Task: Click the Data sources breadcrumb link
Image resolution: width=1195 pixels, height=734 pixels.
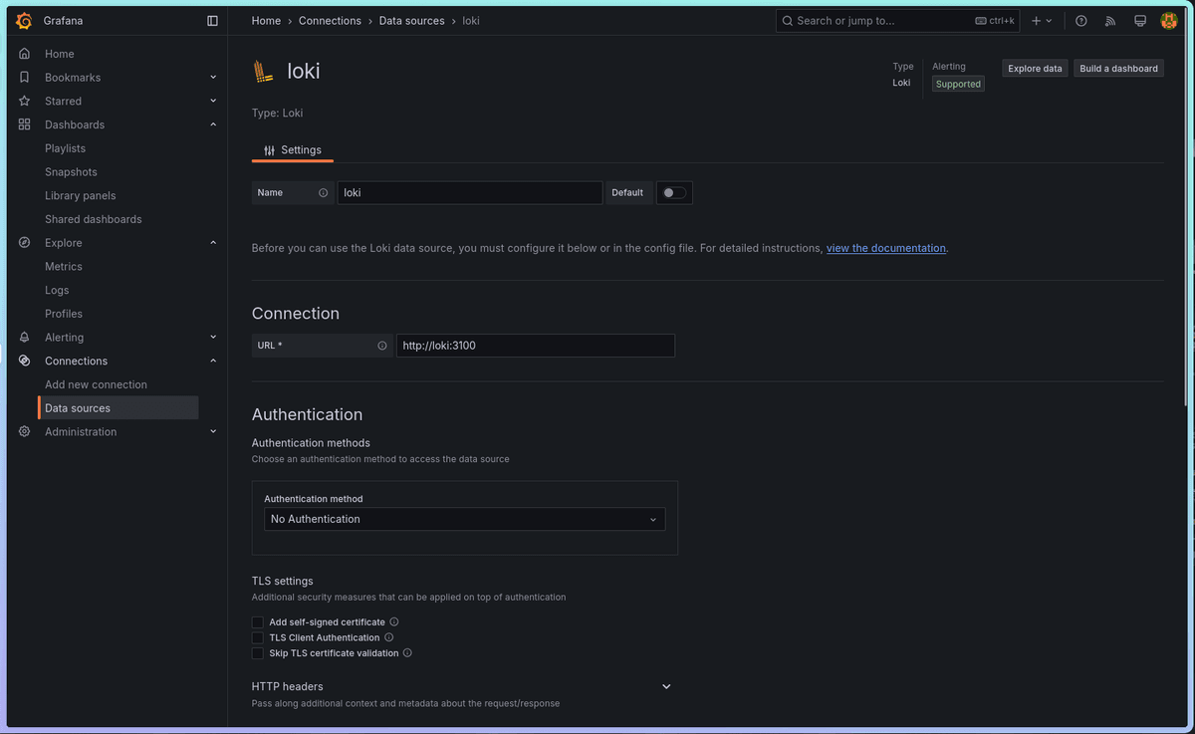Action: 411,20
